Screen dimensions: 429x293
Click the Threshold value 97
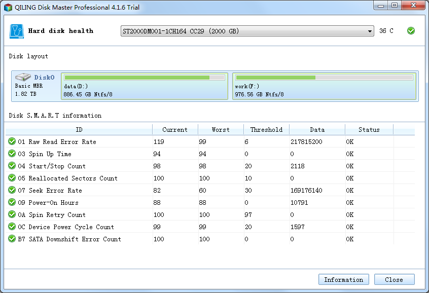click(248, 215)
